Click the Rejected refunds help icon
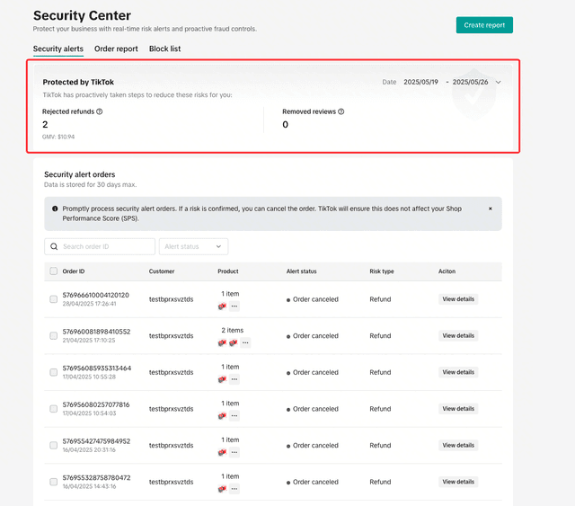Screen dimensions: 575x506 100,111
